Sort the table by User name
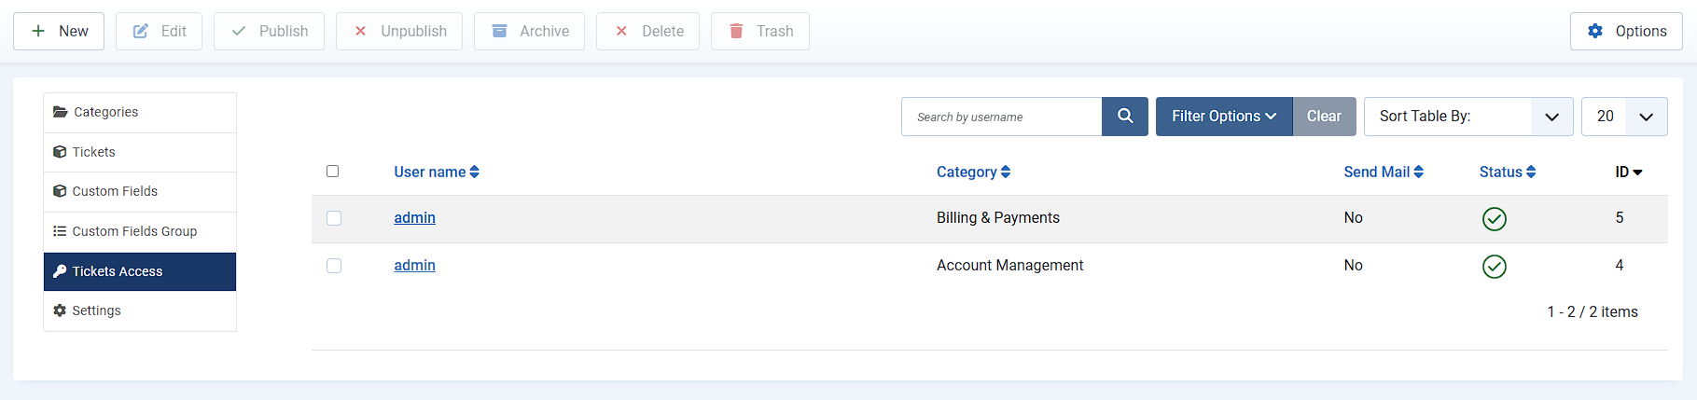This screenshot has height=400, width=1697. point(437,172)
